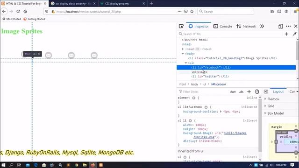Viewport: 299px width, 168px height.
Task: Select ul in the breadcrumb trail
Action: pos(205,84)
